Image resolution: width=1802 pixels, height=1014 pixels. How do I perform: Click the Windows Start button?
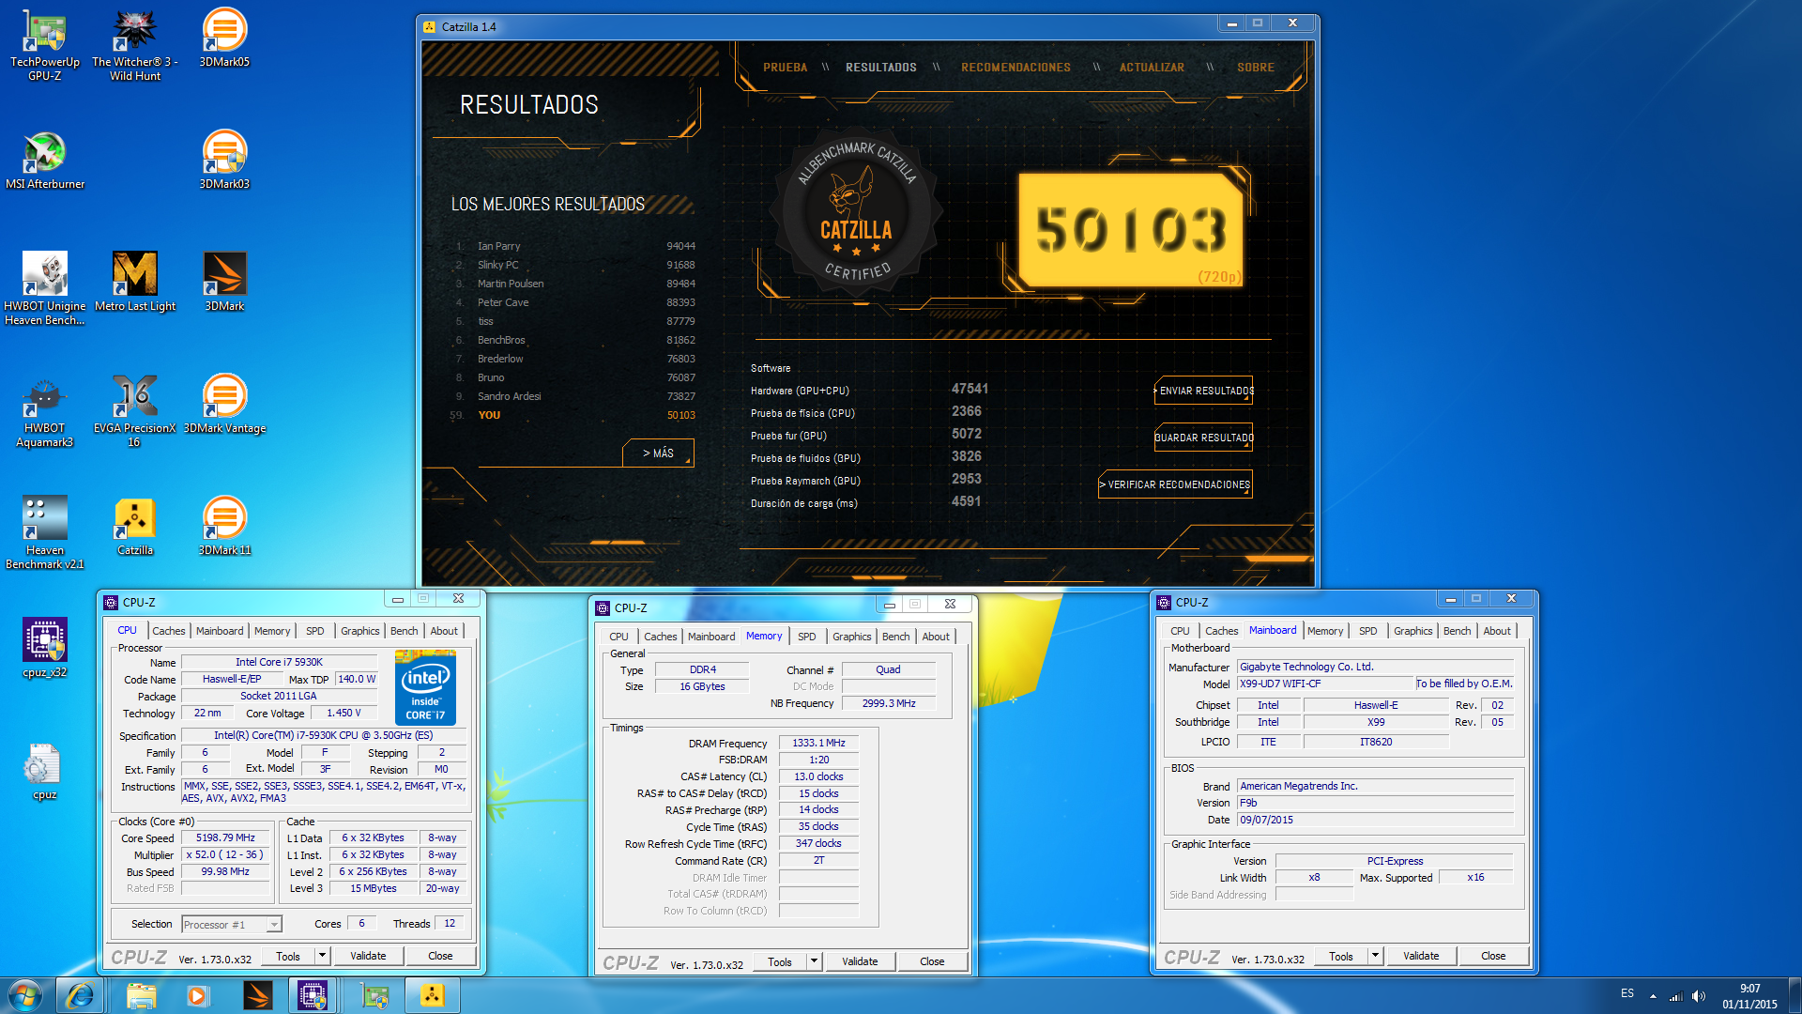25,995
